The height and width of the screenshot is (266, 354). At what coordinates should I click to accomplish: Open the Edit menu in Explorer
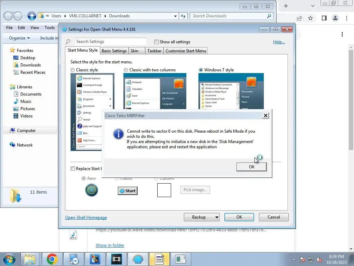[x=21, y=28]
